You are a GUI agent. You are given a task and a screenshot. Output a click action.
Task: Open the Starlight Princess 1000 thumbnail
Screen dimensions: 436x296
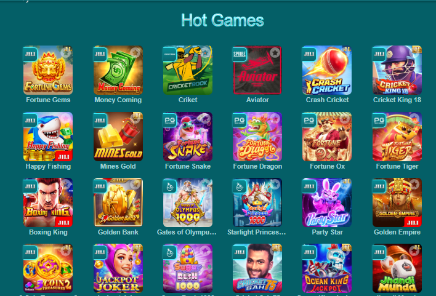(257, 202)
